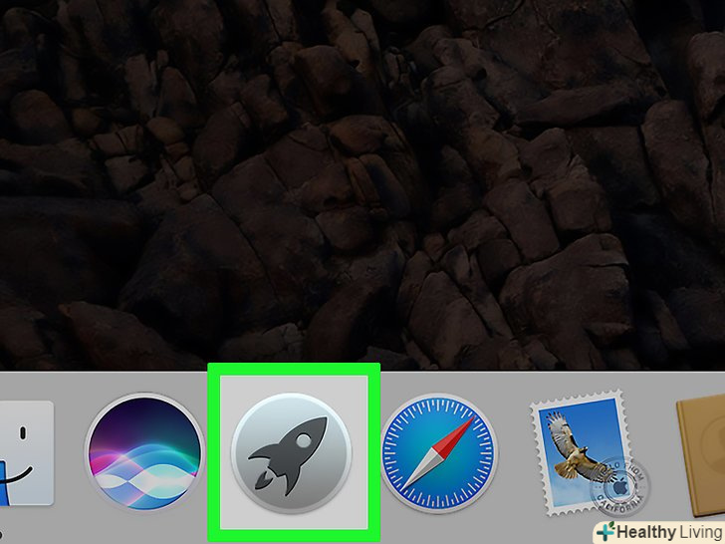Launch Siri from the Dock
The height and width of the screenshot is (544, 725).
[144, 452]
